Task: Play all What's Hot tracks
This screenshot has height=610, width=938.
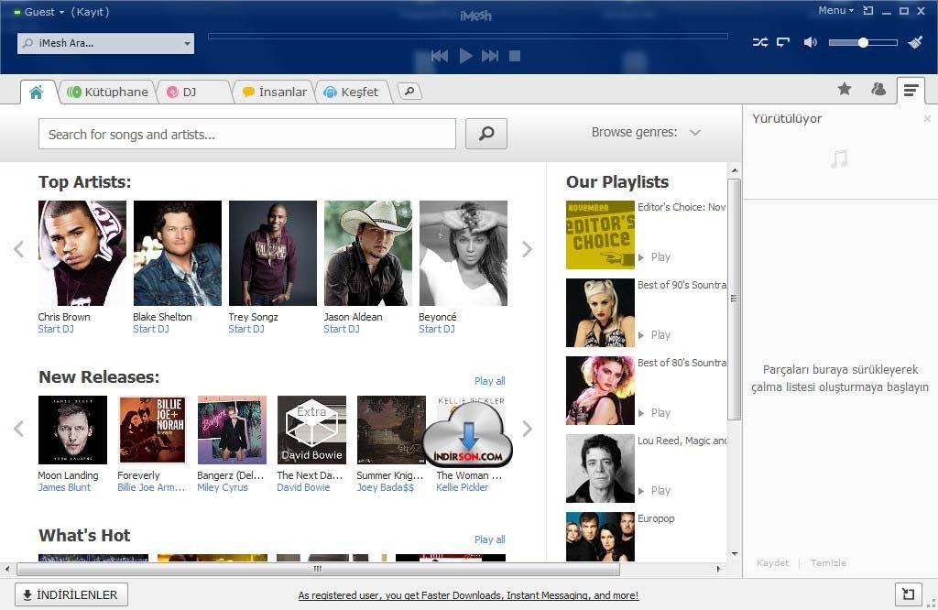Action: tap(489, 539)
